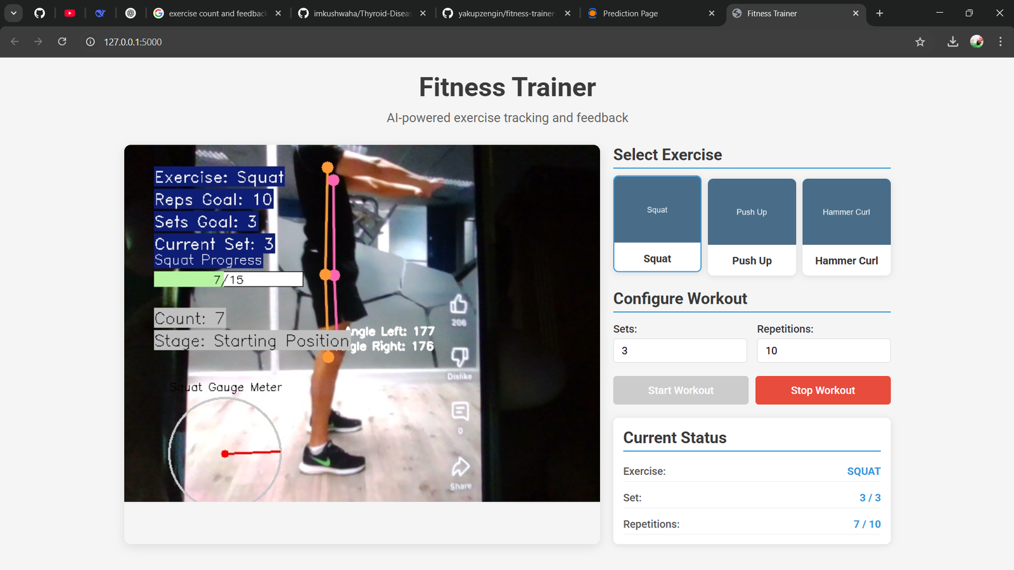
Task: Click the 7 / 10 repetitions status value
Action: [867, 524]
